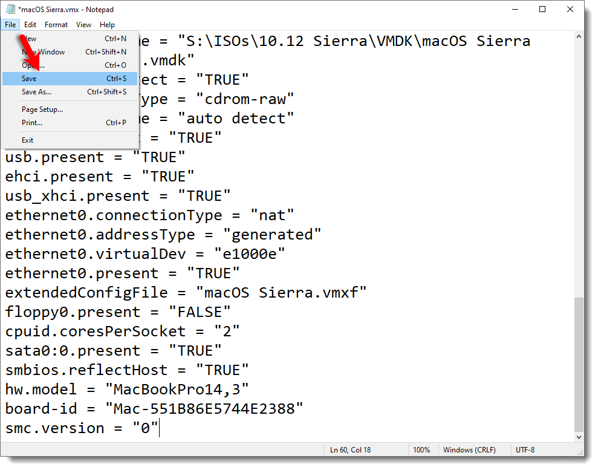The height and width of the screenshot is (470, 598).
Task: Open the File menu
Action: tap(11, 25)
